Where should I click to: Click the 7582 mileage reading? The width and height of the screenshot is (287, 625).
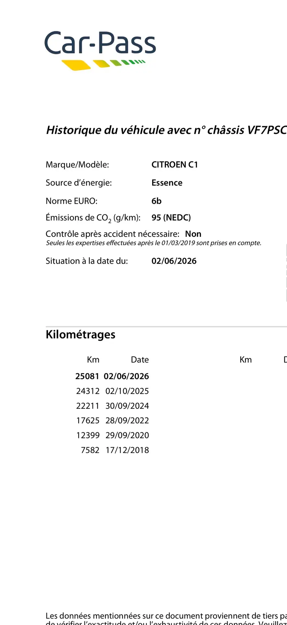click(90, 450)
